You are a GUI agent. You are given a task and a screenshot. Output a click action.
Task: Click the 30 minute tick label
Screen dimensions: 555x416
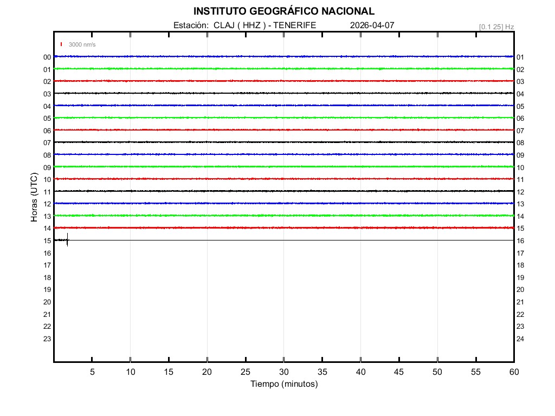283,372
